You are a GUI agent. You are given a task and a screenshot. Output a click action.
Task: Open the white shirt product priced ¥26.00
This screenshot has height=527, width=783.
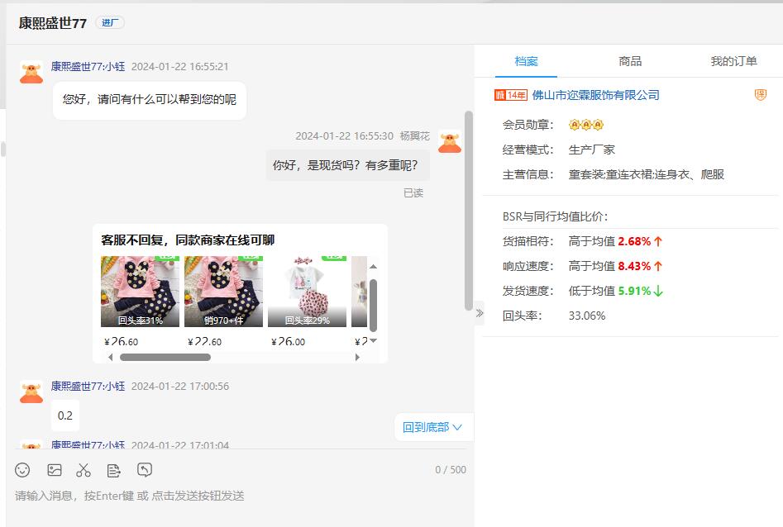(x=307, y=292)
